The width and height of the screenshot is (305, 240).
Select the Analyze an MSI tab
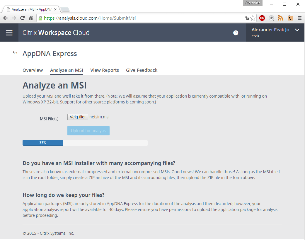click(x=67, y=70)
